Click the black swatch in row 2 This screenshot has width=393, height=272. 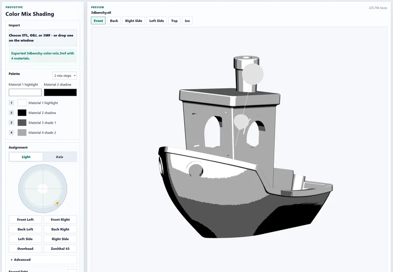(22, 113)
